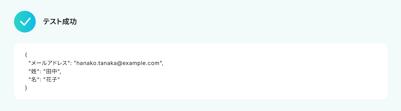The width and height of the screenshot is (401, 111).
Task: Click the green checkmark success icon
Action: click(25, 22)
